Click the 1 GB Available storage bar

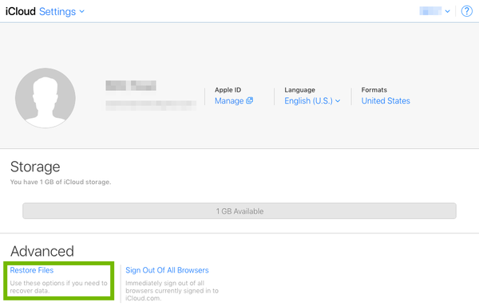239,211
